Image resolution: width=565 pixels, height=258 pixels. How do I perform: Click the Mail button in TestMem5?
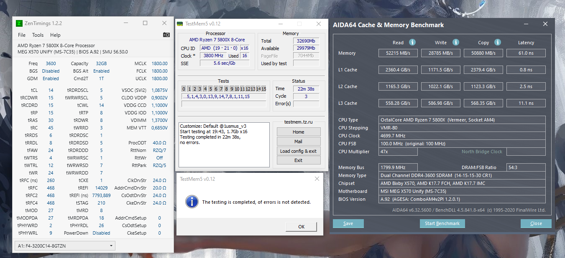tap(298, 141)
